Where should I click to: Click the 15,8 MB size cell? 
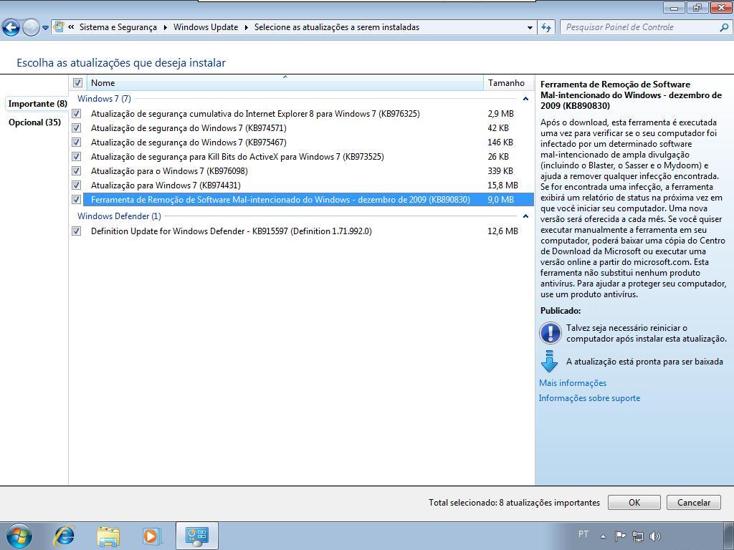(502, 185)
